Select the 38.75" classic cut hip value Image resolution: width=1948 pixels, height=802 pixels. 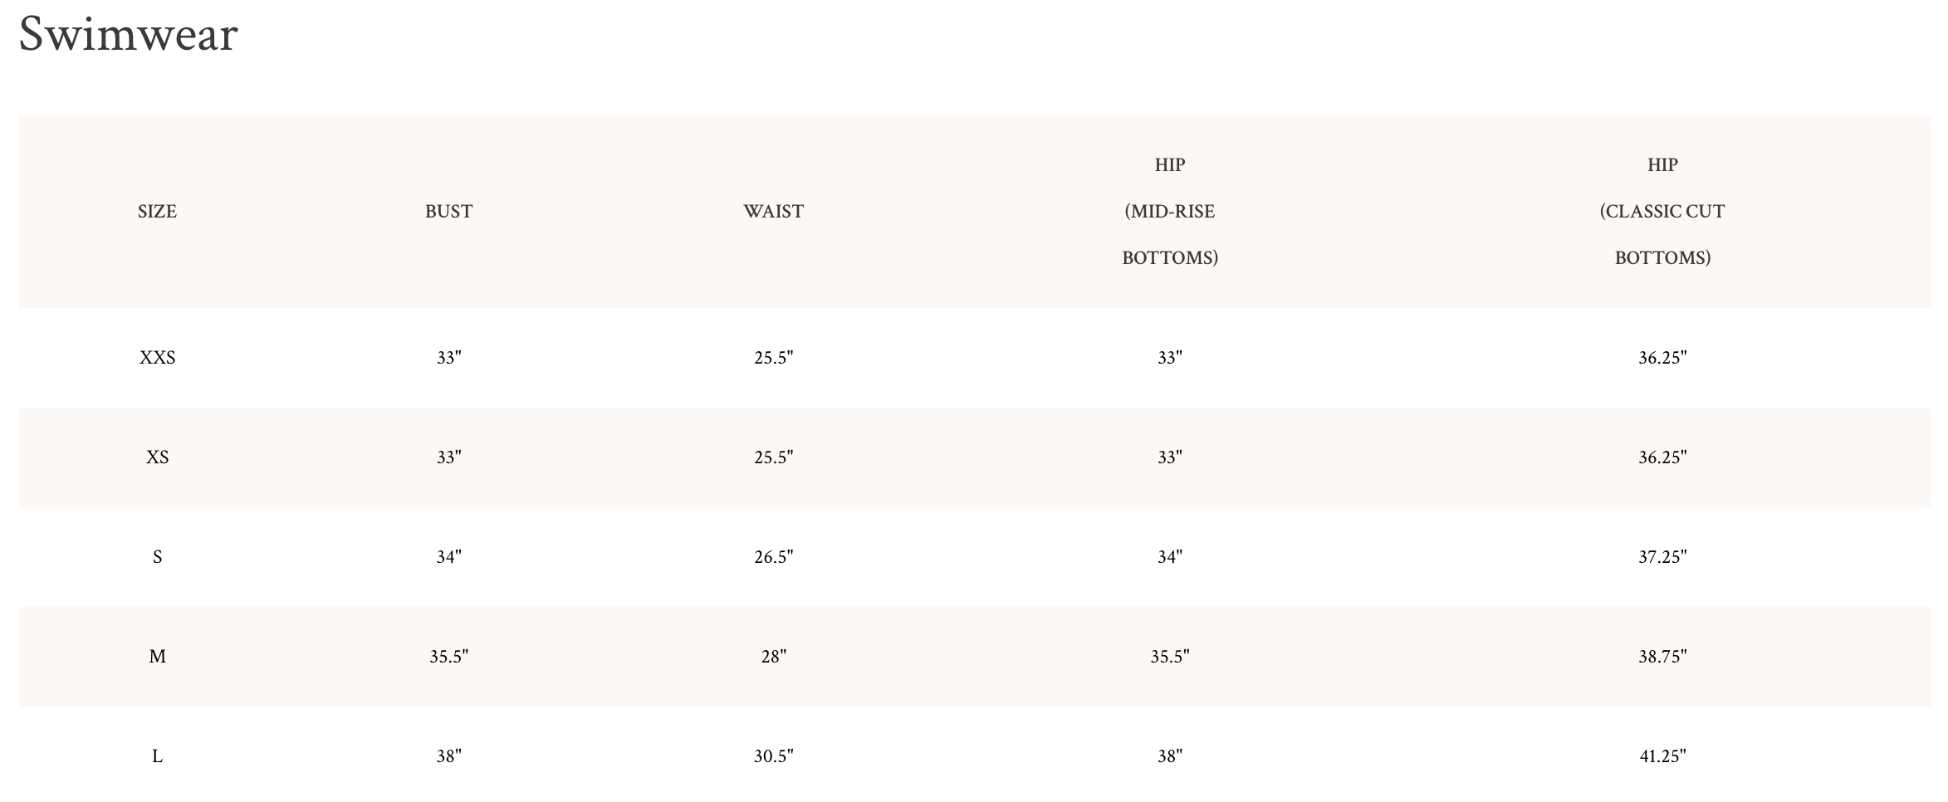click(1662, 657)
